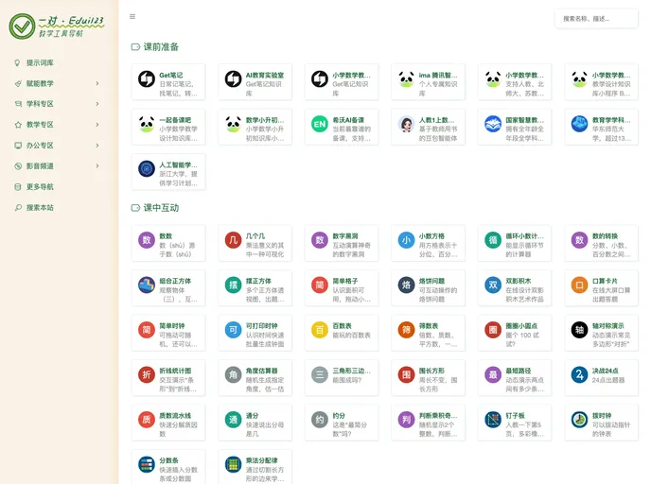
Task: Click the red 几 icon for 几个几
Action: click(234, 240)
